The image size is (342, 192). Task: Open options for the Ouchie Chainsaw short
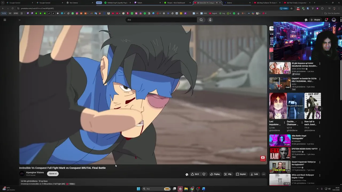(x=302, y=123)
